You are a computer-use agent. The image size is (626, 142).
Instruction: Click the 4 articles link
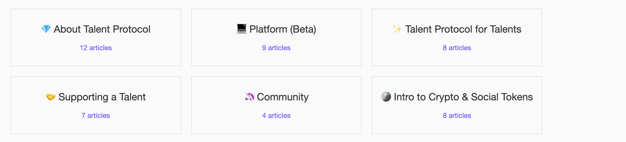point(276,115)
